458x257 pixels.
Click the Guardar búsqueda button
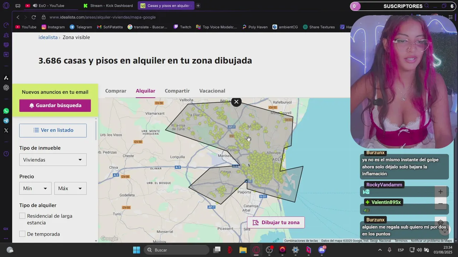[x=55, y=105]
